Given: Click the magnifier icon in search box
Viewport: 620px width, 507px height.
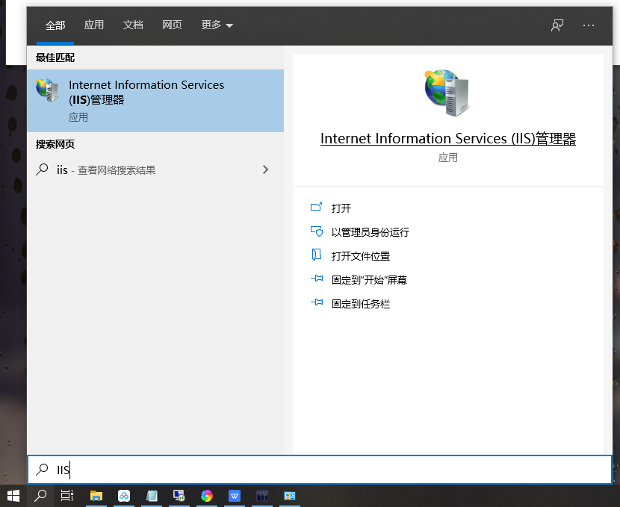Looking at the screenshot, I should 42,470.
